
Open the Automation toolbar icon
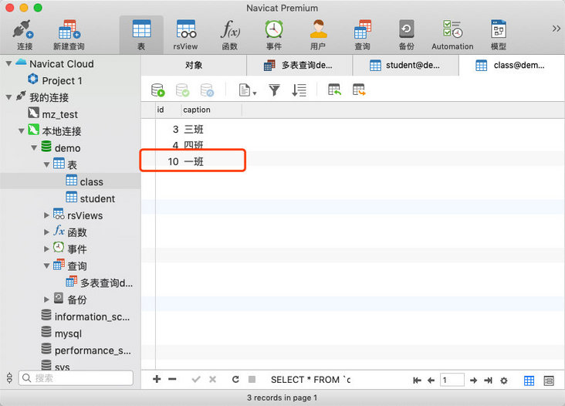(x=452, y=35)
